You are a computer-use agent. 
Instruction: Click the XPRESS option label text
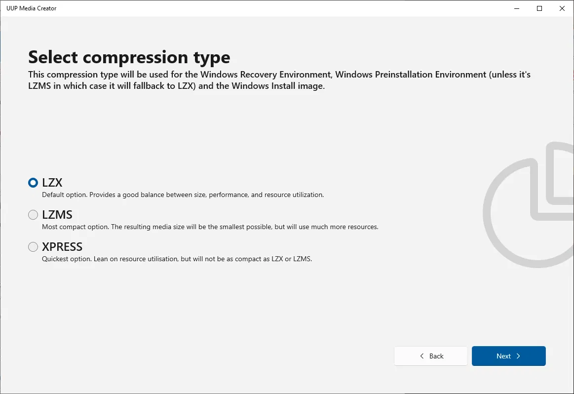(x=62, y=246)
